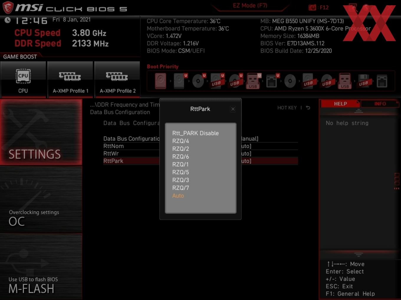Select the Data Bus Configuration setting row
Viewport: 401px width, 300px height.
tap(200, 139)
